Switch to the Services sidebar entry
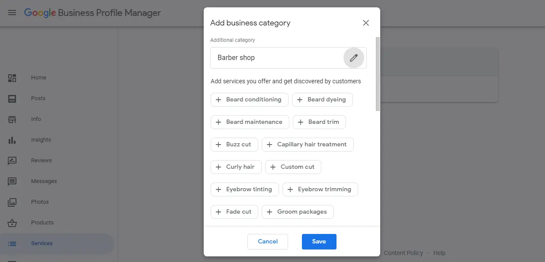The height and width of the screenshot is (262, 545). click(x=42, y=243)
